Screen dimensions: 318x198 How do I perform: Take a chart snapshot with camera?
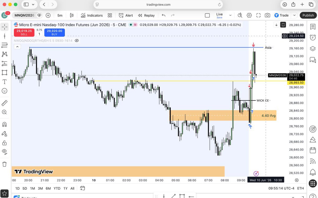pos(267,15)
